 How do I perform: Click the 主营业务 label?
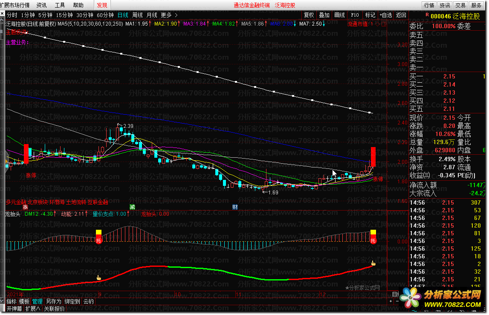(x=17, y=43)
